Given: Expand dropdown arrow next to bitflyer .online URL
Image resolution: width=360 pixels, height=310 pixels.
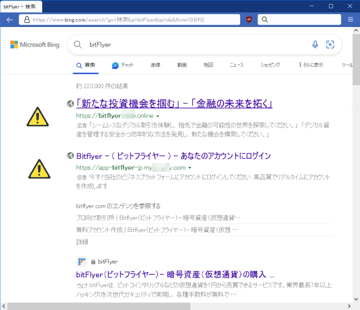Looking at the screenshot, I should (158, 116).
